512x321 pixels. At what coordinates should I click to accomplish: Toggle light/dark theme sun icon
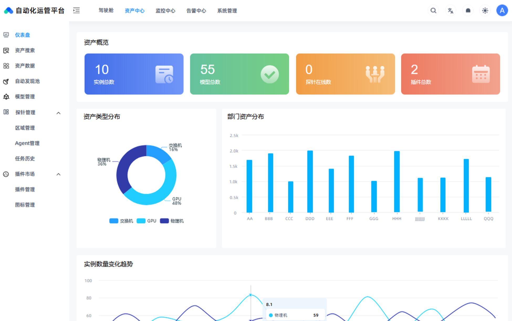click(x=485, y=11)
